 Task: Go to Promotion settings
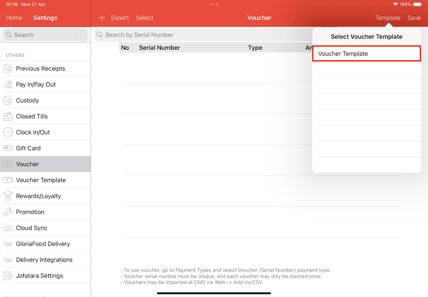coord(45,212)
